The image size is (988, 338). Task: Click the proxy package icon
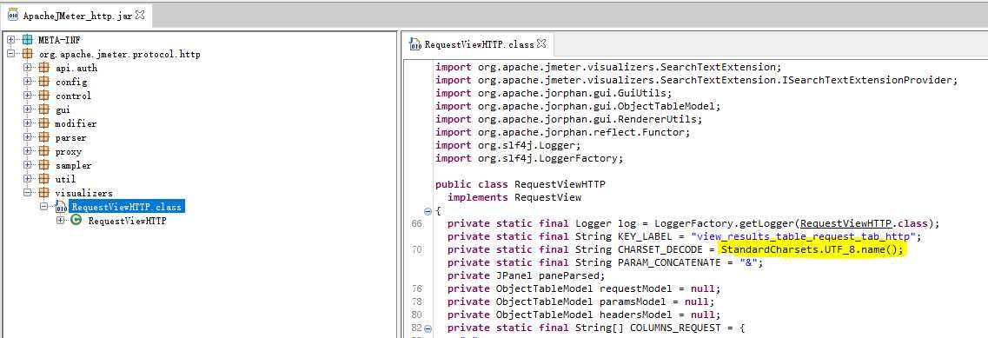click(43, 150)
